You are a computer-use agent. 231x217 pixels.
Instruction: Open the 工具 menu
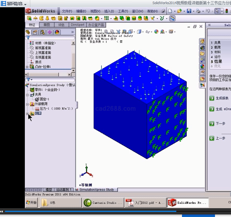click(x=123, y=11)
